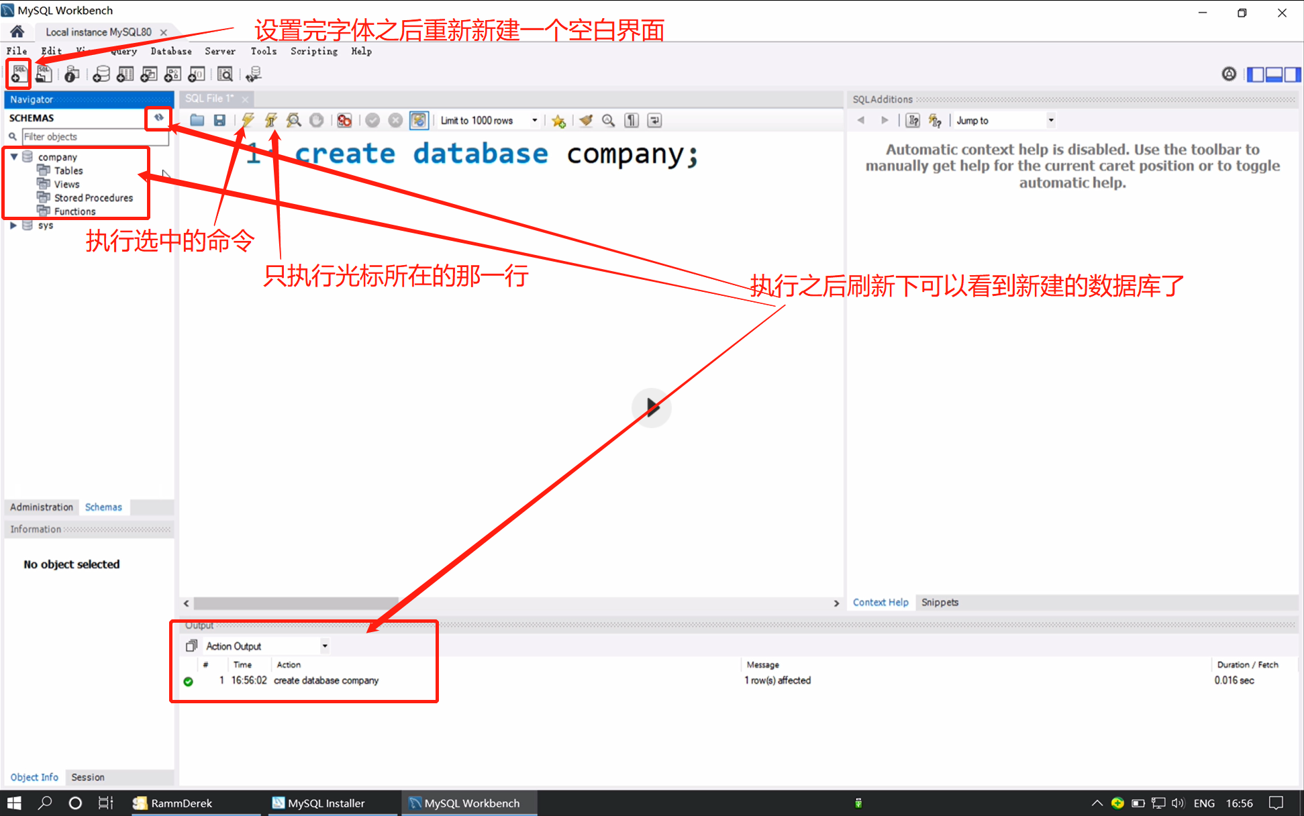Create a new schema toolbar icon
1304x816 pixels.
pyautogui.click(x=101, y=74)
